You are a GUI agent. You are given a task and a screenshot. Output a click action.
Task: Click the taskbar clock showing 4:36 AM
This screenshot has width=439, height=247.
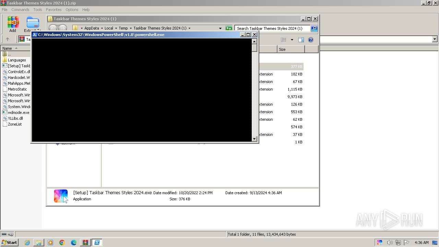(422, 243)
